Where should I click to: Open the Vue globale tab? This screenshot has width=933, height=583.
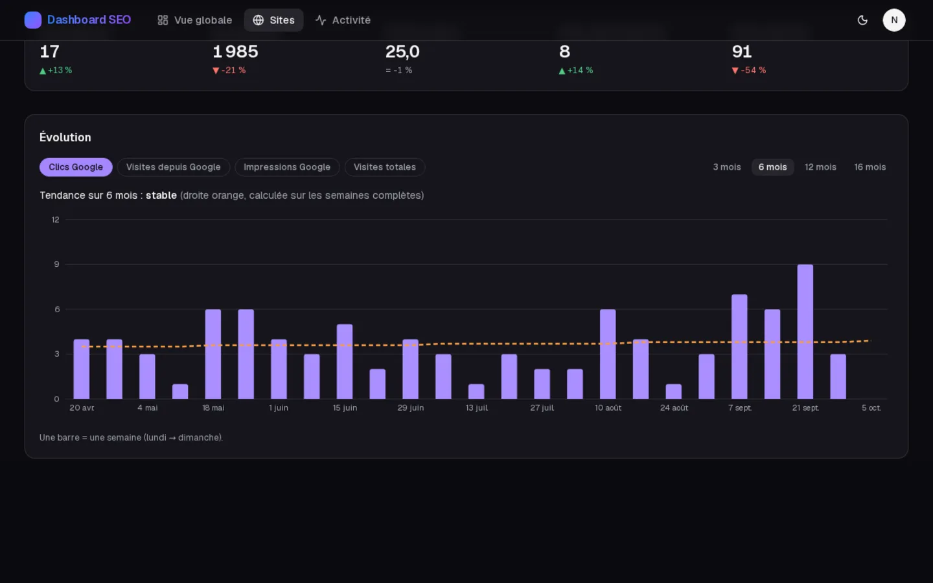pyautogui.click(x=194, y=20)
